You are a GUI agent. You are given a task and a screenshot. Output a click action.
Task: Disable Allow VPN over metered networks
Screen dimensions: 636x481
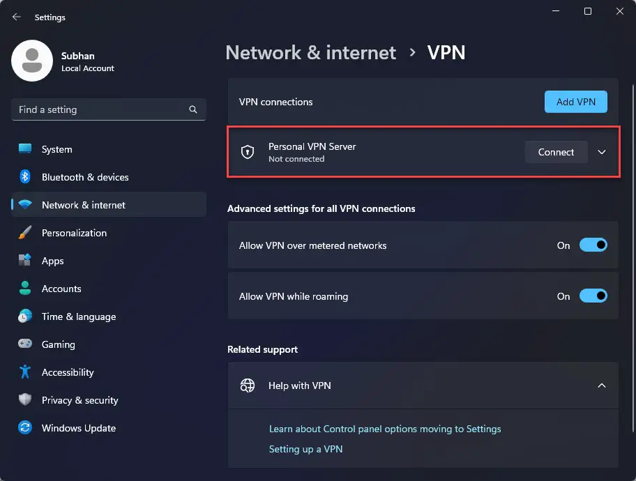(x=593, y=245)
